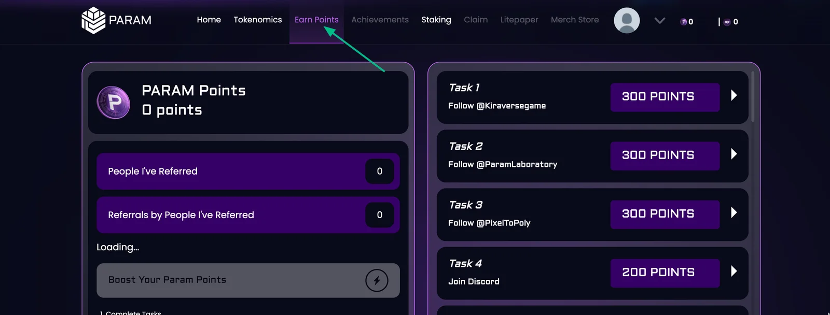Visit the Merch Store
The height and width of the screenshot is (315, 830).
tap(575, 20)
